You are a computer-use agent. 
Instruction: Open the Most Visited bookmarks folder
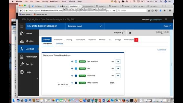coord(26,14)
